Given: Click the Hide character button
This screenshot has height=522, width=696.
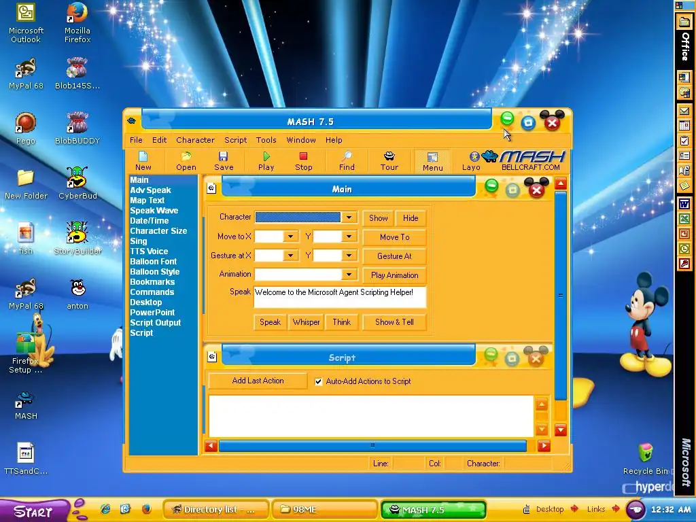Looking at the screenshot, I should click(411, 218).
